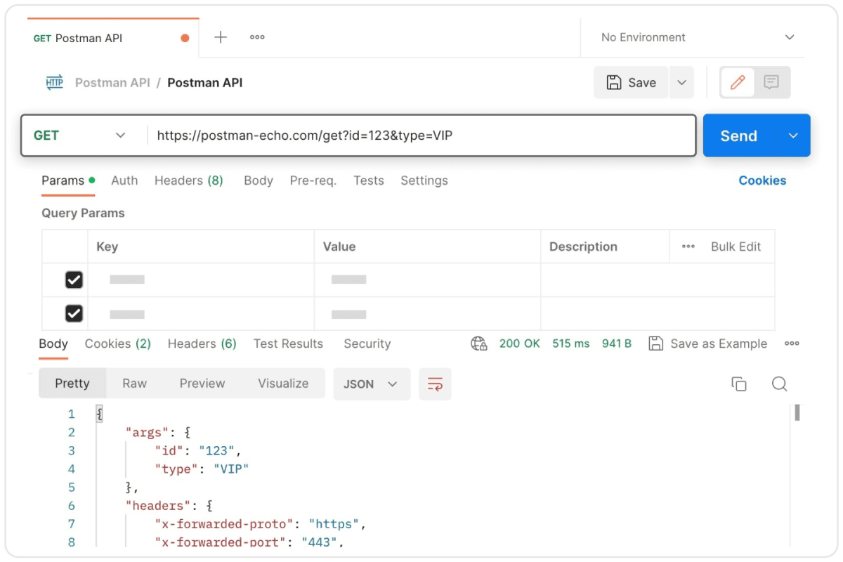Screen dimensions: 843x562
Task: Expand the Save button arrow options
Action: [681, 83]
